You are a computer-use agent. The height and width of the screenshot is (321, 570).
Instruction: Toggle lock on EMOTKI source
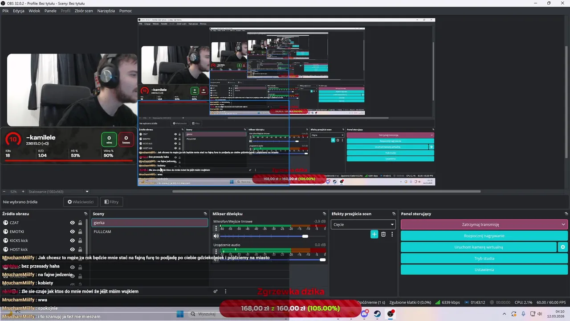point(80,231)
